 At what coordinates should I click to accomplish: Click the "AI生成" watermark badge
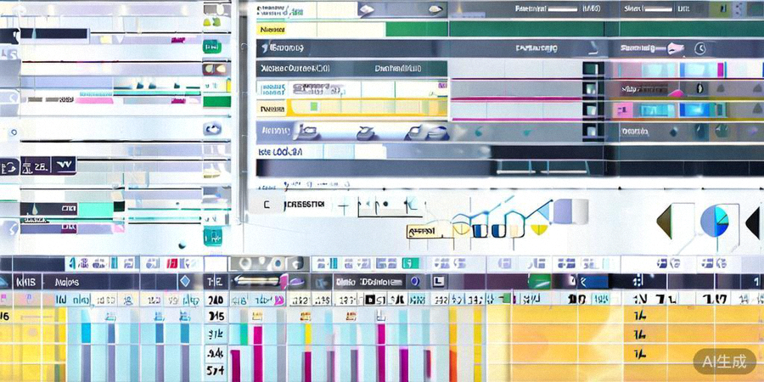pyautogui.click(x=724, y=361)
